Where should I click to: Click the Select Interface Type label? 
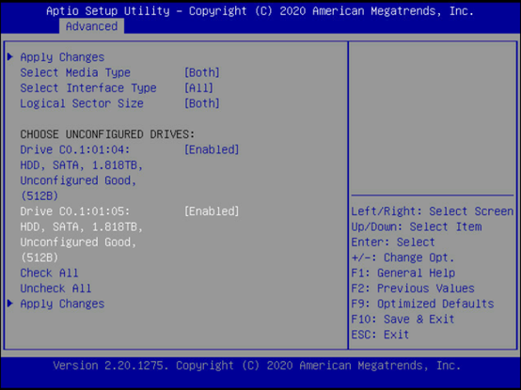pyautogui.click(x=88, y=88)
